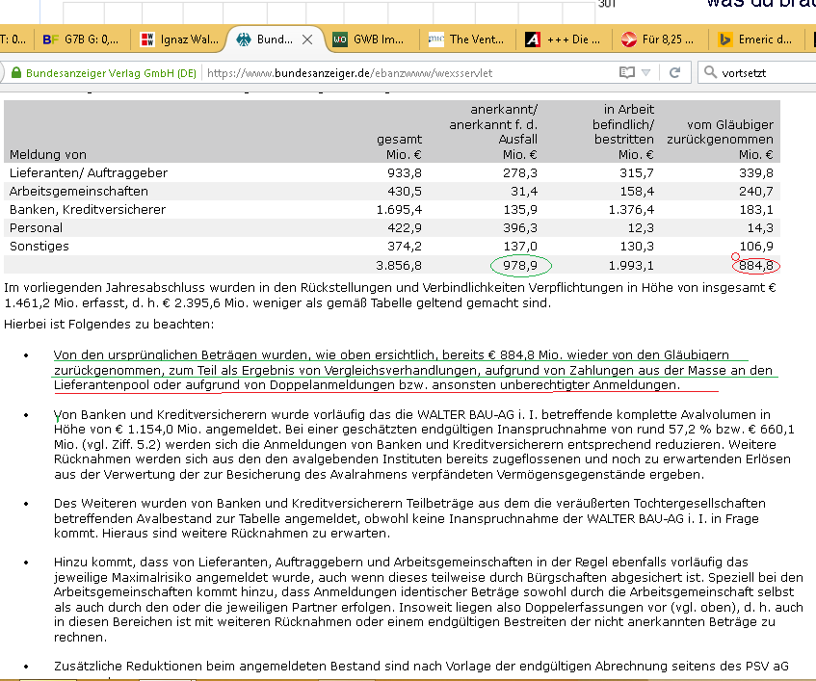Reload the page with refresh icon
The height and width of the screenshot is (681, 816).
pyautogui.click(x=675, y=72)
